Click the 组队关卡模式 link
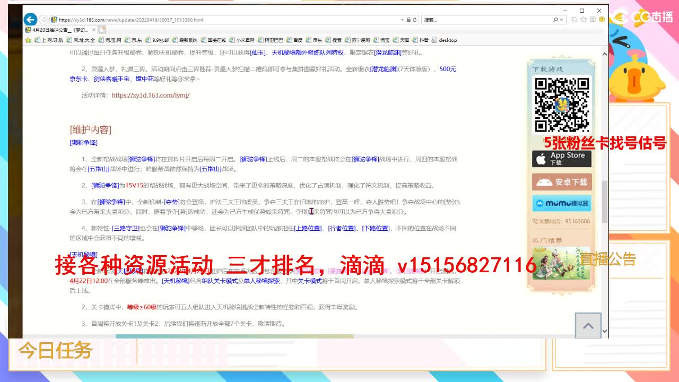 (x=220, y=281)
